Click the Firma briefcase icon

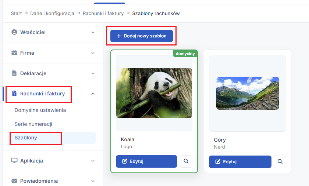[14, 53]
